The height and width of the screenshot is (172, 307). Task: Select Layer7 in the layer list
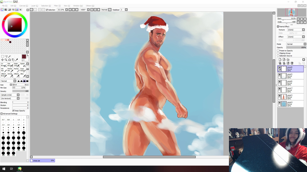pyautogui.click(x=291, y=90)
